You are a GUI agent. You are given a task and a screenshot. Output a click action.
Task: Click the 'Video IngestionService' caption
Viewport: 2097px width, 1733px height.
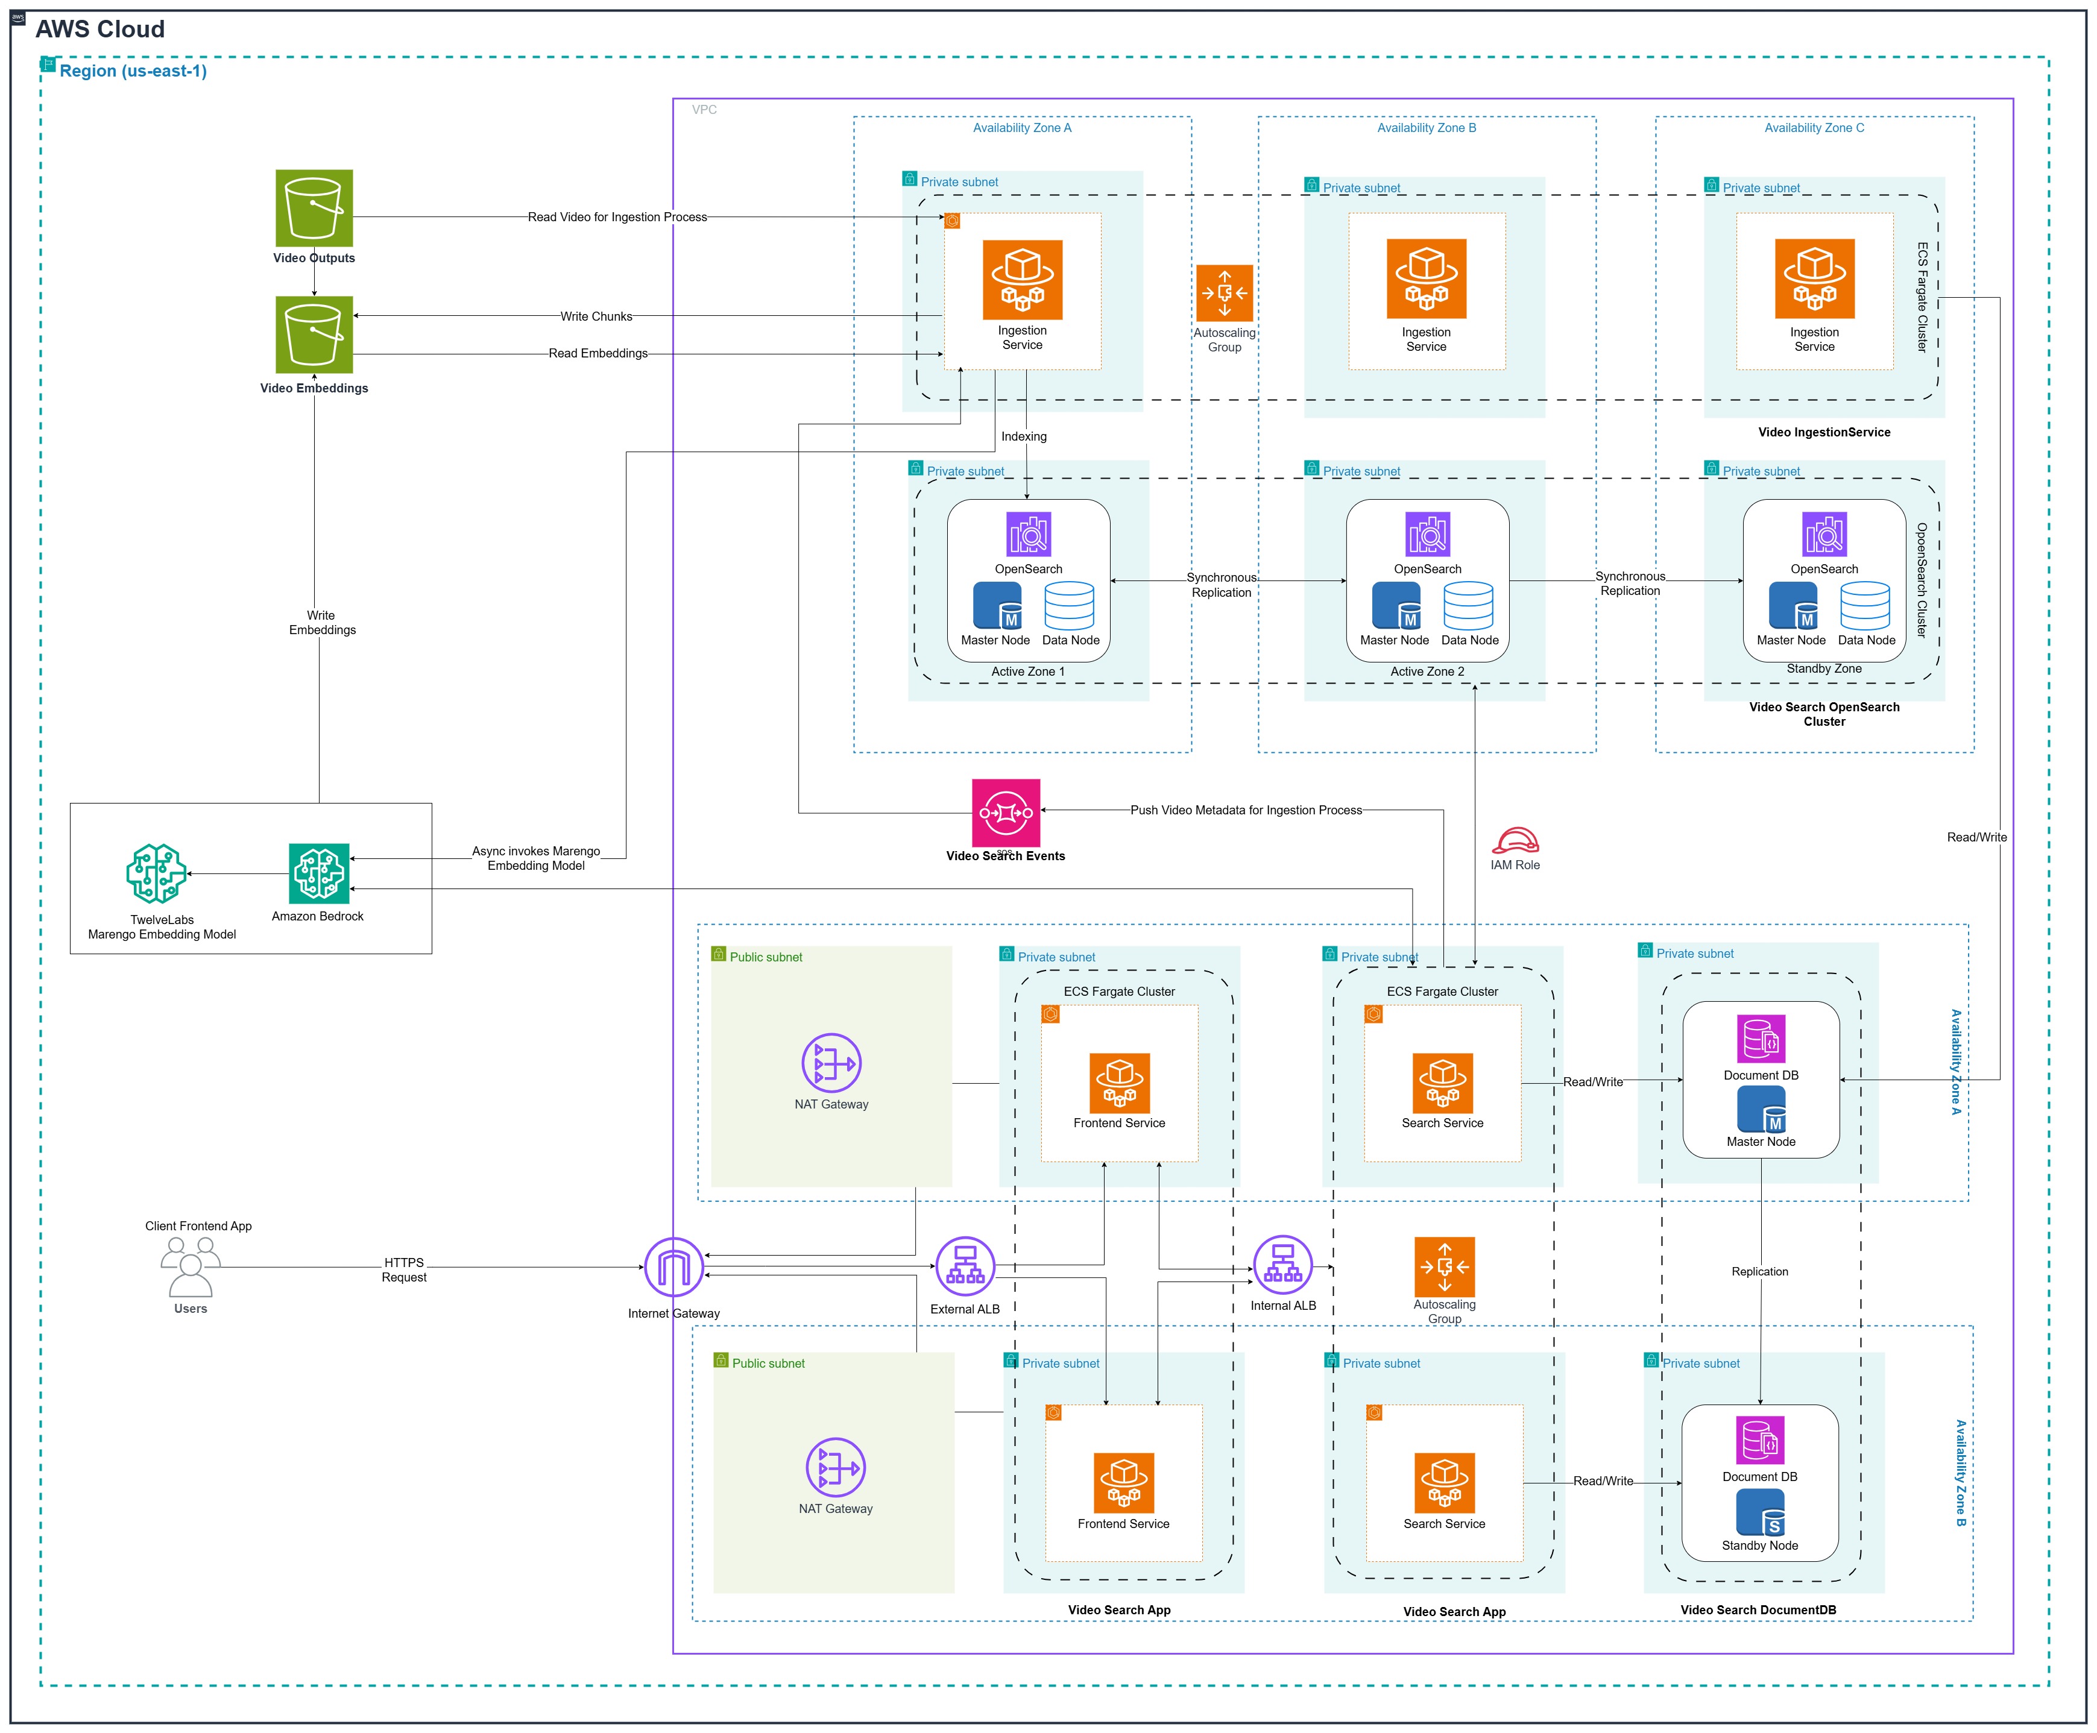pos(1824,432)
